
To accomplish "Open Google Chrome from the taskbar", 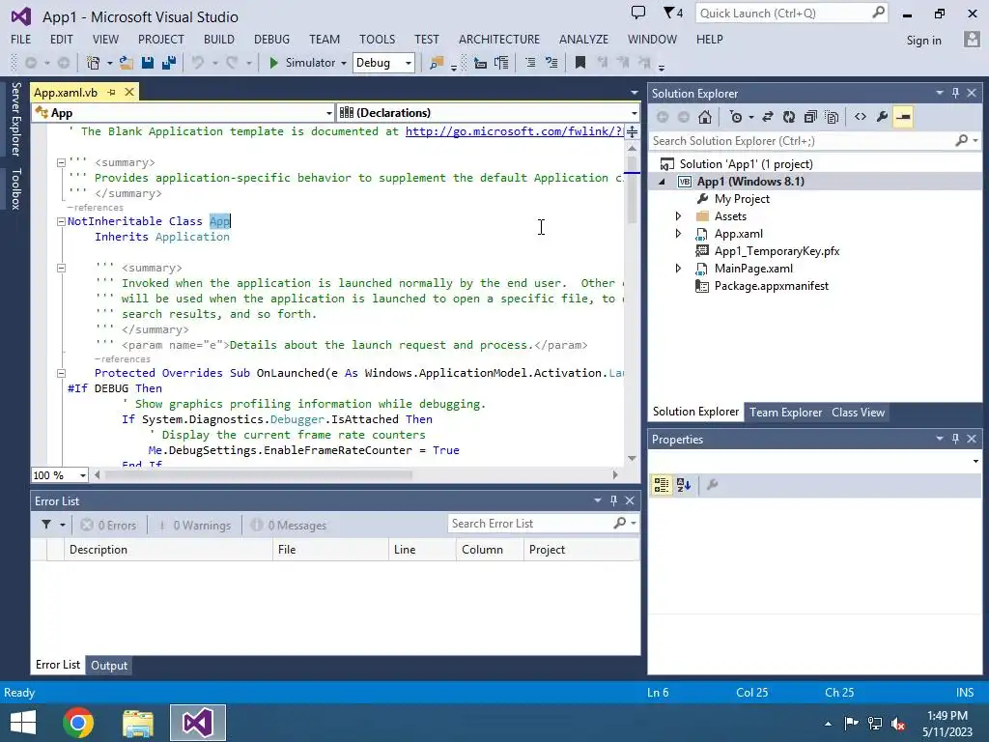I will [78, 723].
